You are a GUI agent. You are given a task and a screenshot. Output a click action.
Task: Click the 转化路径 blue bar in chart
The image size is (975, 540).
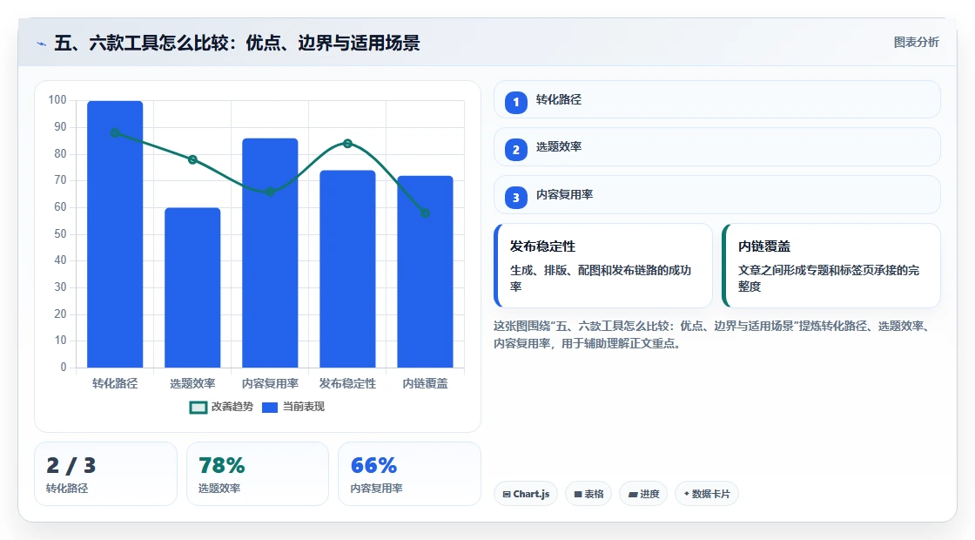(115, 234)
